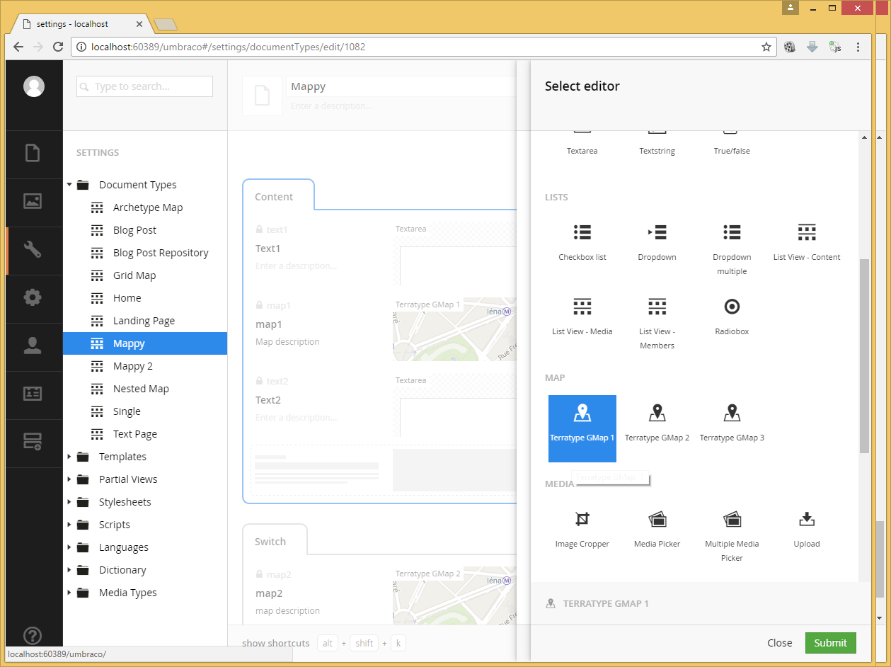Open the Mappy 2 document type
The height and width of the screenshot is (667, 891).
133,366
